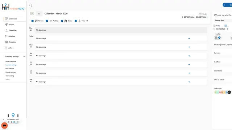Go to previous day in Who's in panel

click(214, 29)
